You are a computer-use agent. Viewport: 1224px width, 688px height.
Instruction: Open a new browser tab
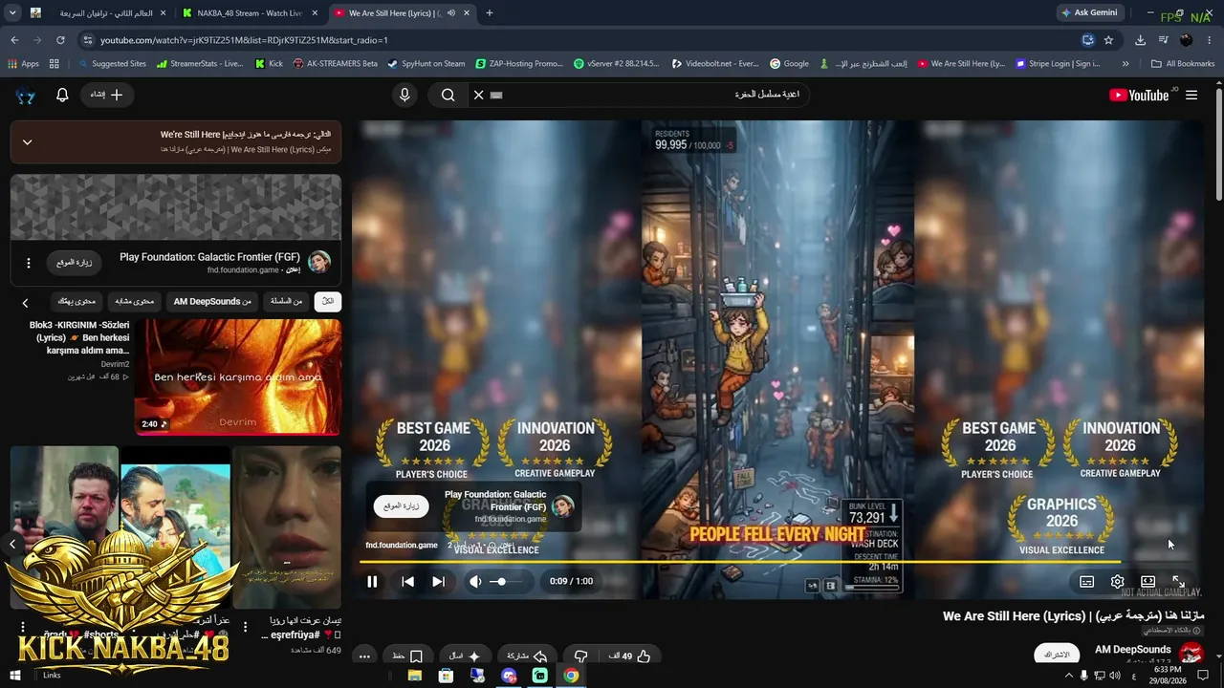tap(490, 13)
